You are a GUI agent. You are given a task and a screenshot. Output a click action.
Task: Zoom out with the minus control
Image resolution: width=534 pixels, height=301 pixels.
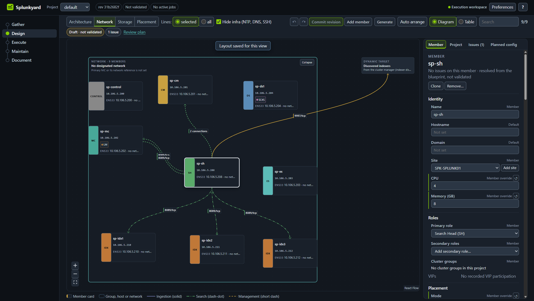coord(75,274)
